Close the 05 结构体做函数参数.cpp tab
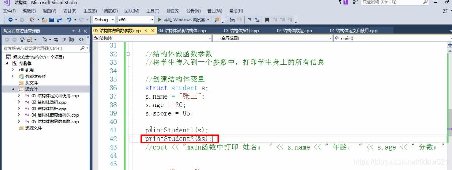The image size is (452, 170). 152,31
